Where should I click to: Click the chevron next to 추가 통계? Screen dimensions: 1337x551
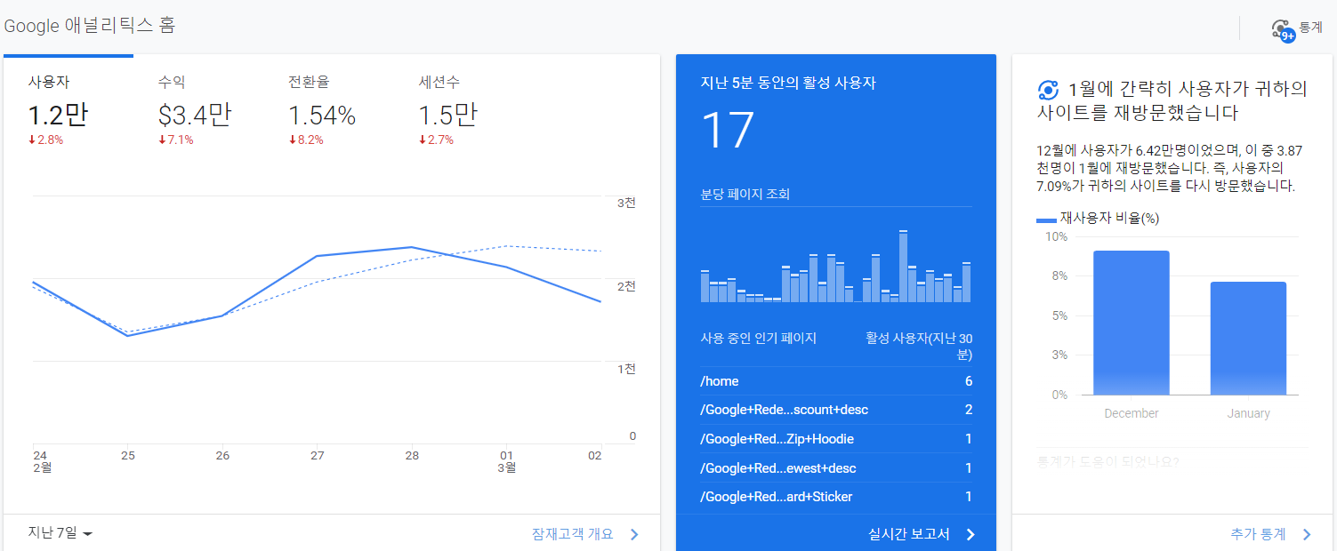1307,534
